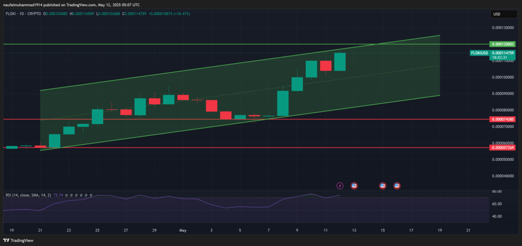
Task: Click the 80.00 RSI axis label
Action: [497, 191]
